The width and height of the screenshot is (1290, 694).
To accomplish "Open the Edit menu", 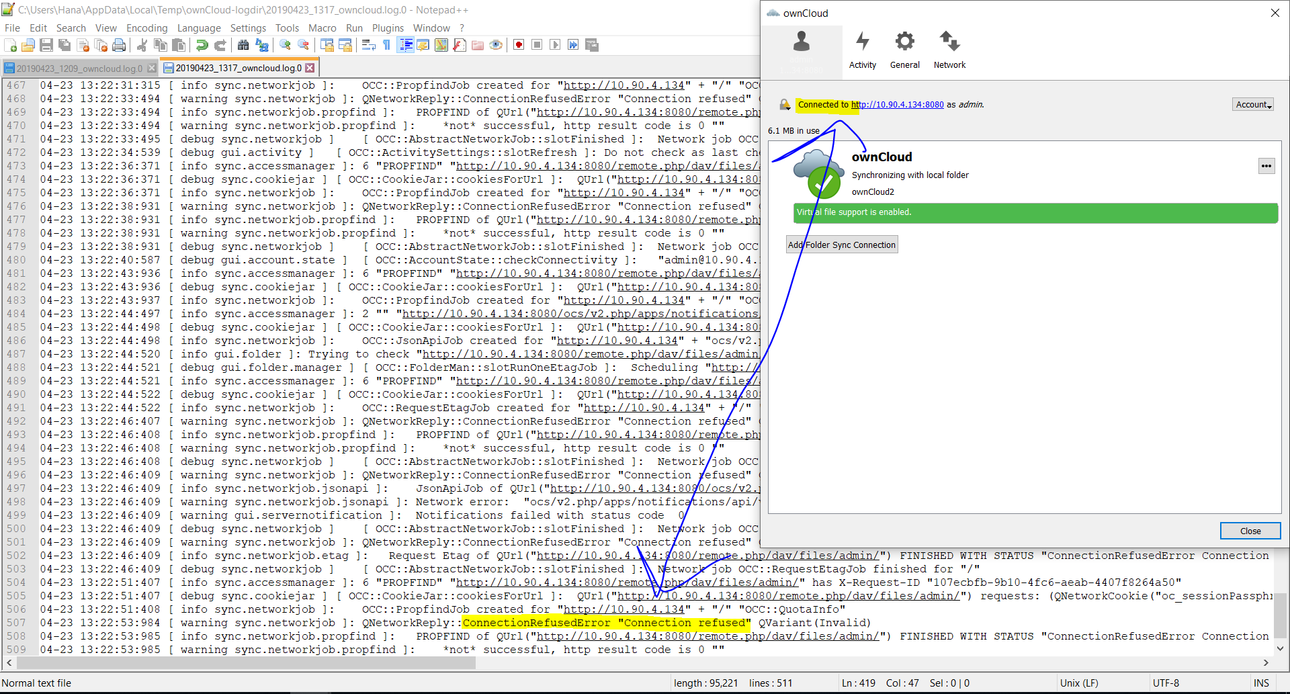I will click(x=38, y=28).
